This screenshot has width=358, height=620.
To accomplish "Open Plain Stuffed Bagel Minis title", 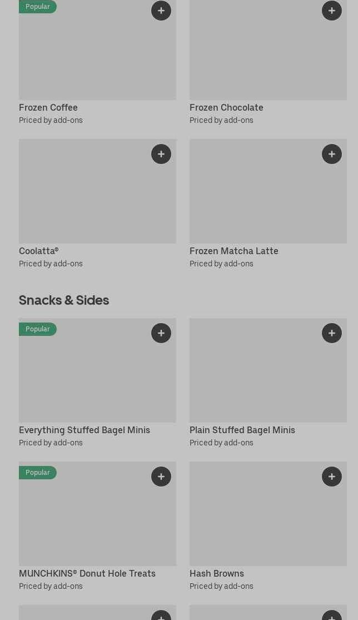I will [242, 430].
